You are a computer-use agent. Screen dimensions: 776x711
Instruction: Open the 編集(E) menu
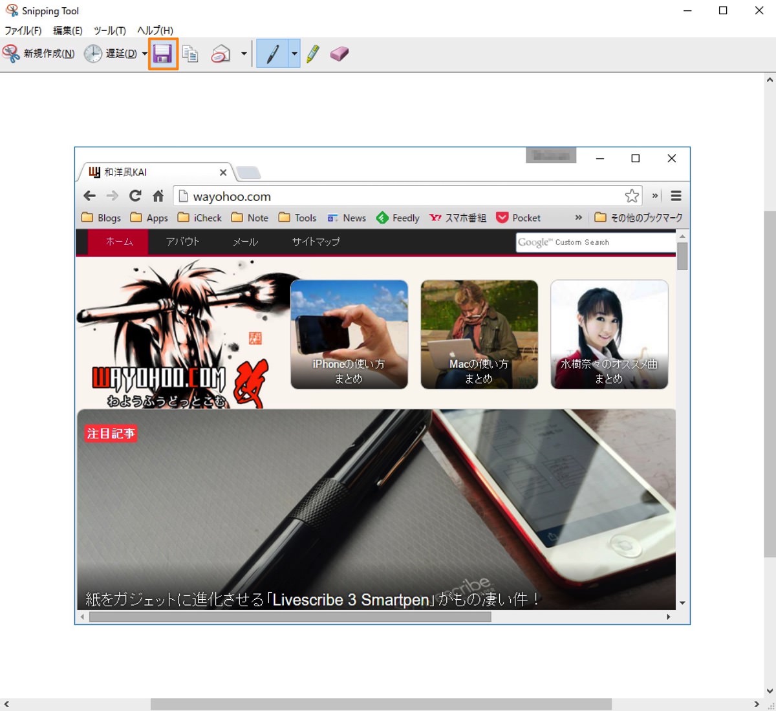(68, 30)
